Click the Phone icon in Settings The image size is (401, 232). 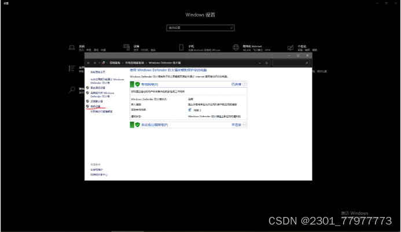181,47
